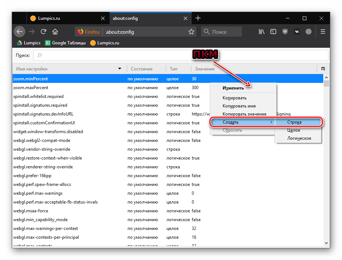Viewport: 342px width, 260px height.
Task: Open the VK extension icon
Action: coord(297,32)
